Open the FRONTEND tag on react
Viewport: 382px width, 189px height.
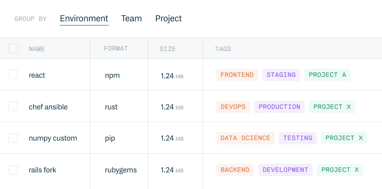(237, 75)
